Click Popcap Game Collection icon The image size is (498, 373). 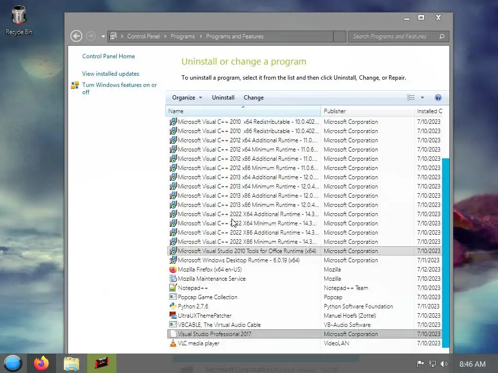(x=173, y=297)
